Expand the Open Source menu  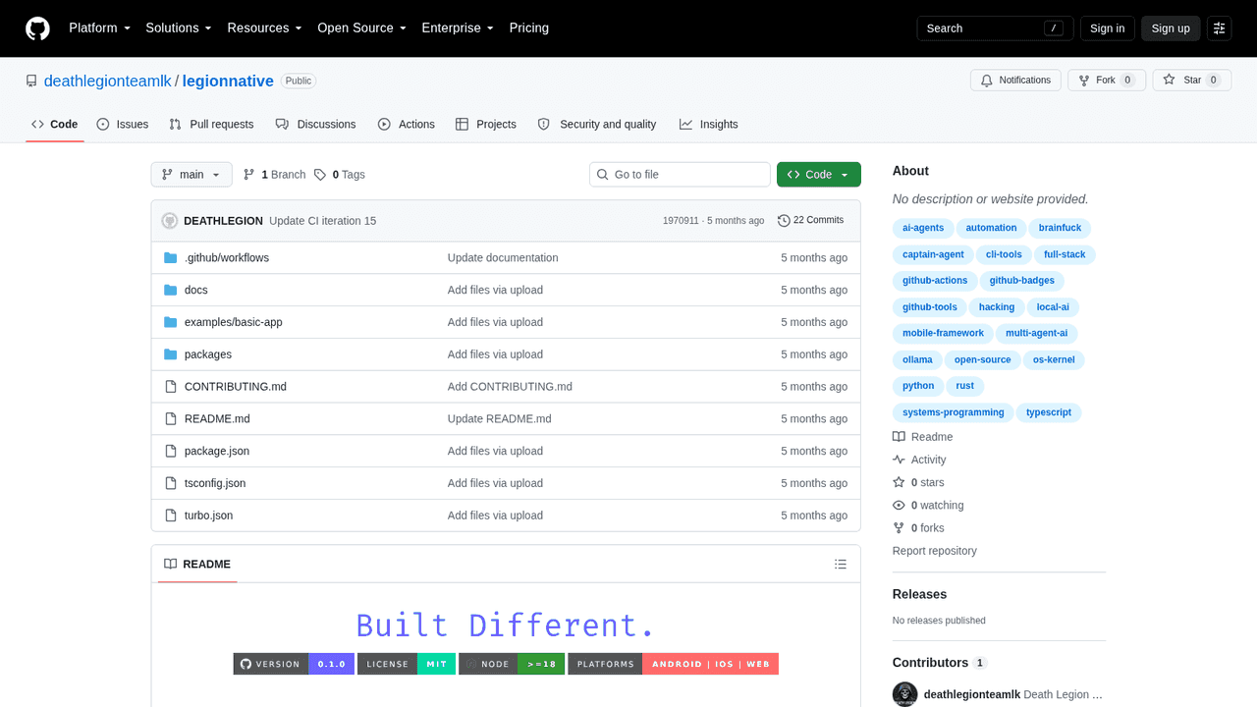click(x=361, y=28)
